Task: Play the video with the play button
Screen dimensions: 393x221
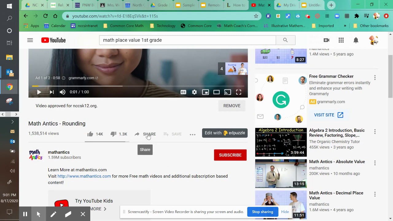Action: [39, 92]
